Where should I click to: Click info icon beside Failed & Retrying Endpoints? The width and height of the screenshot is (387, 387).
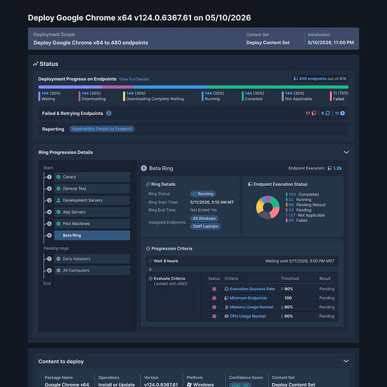[109, 113]
